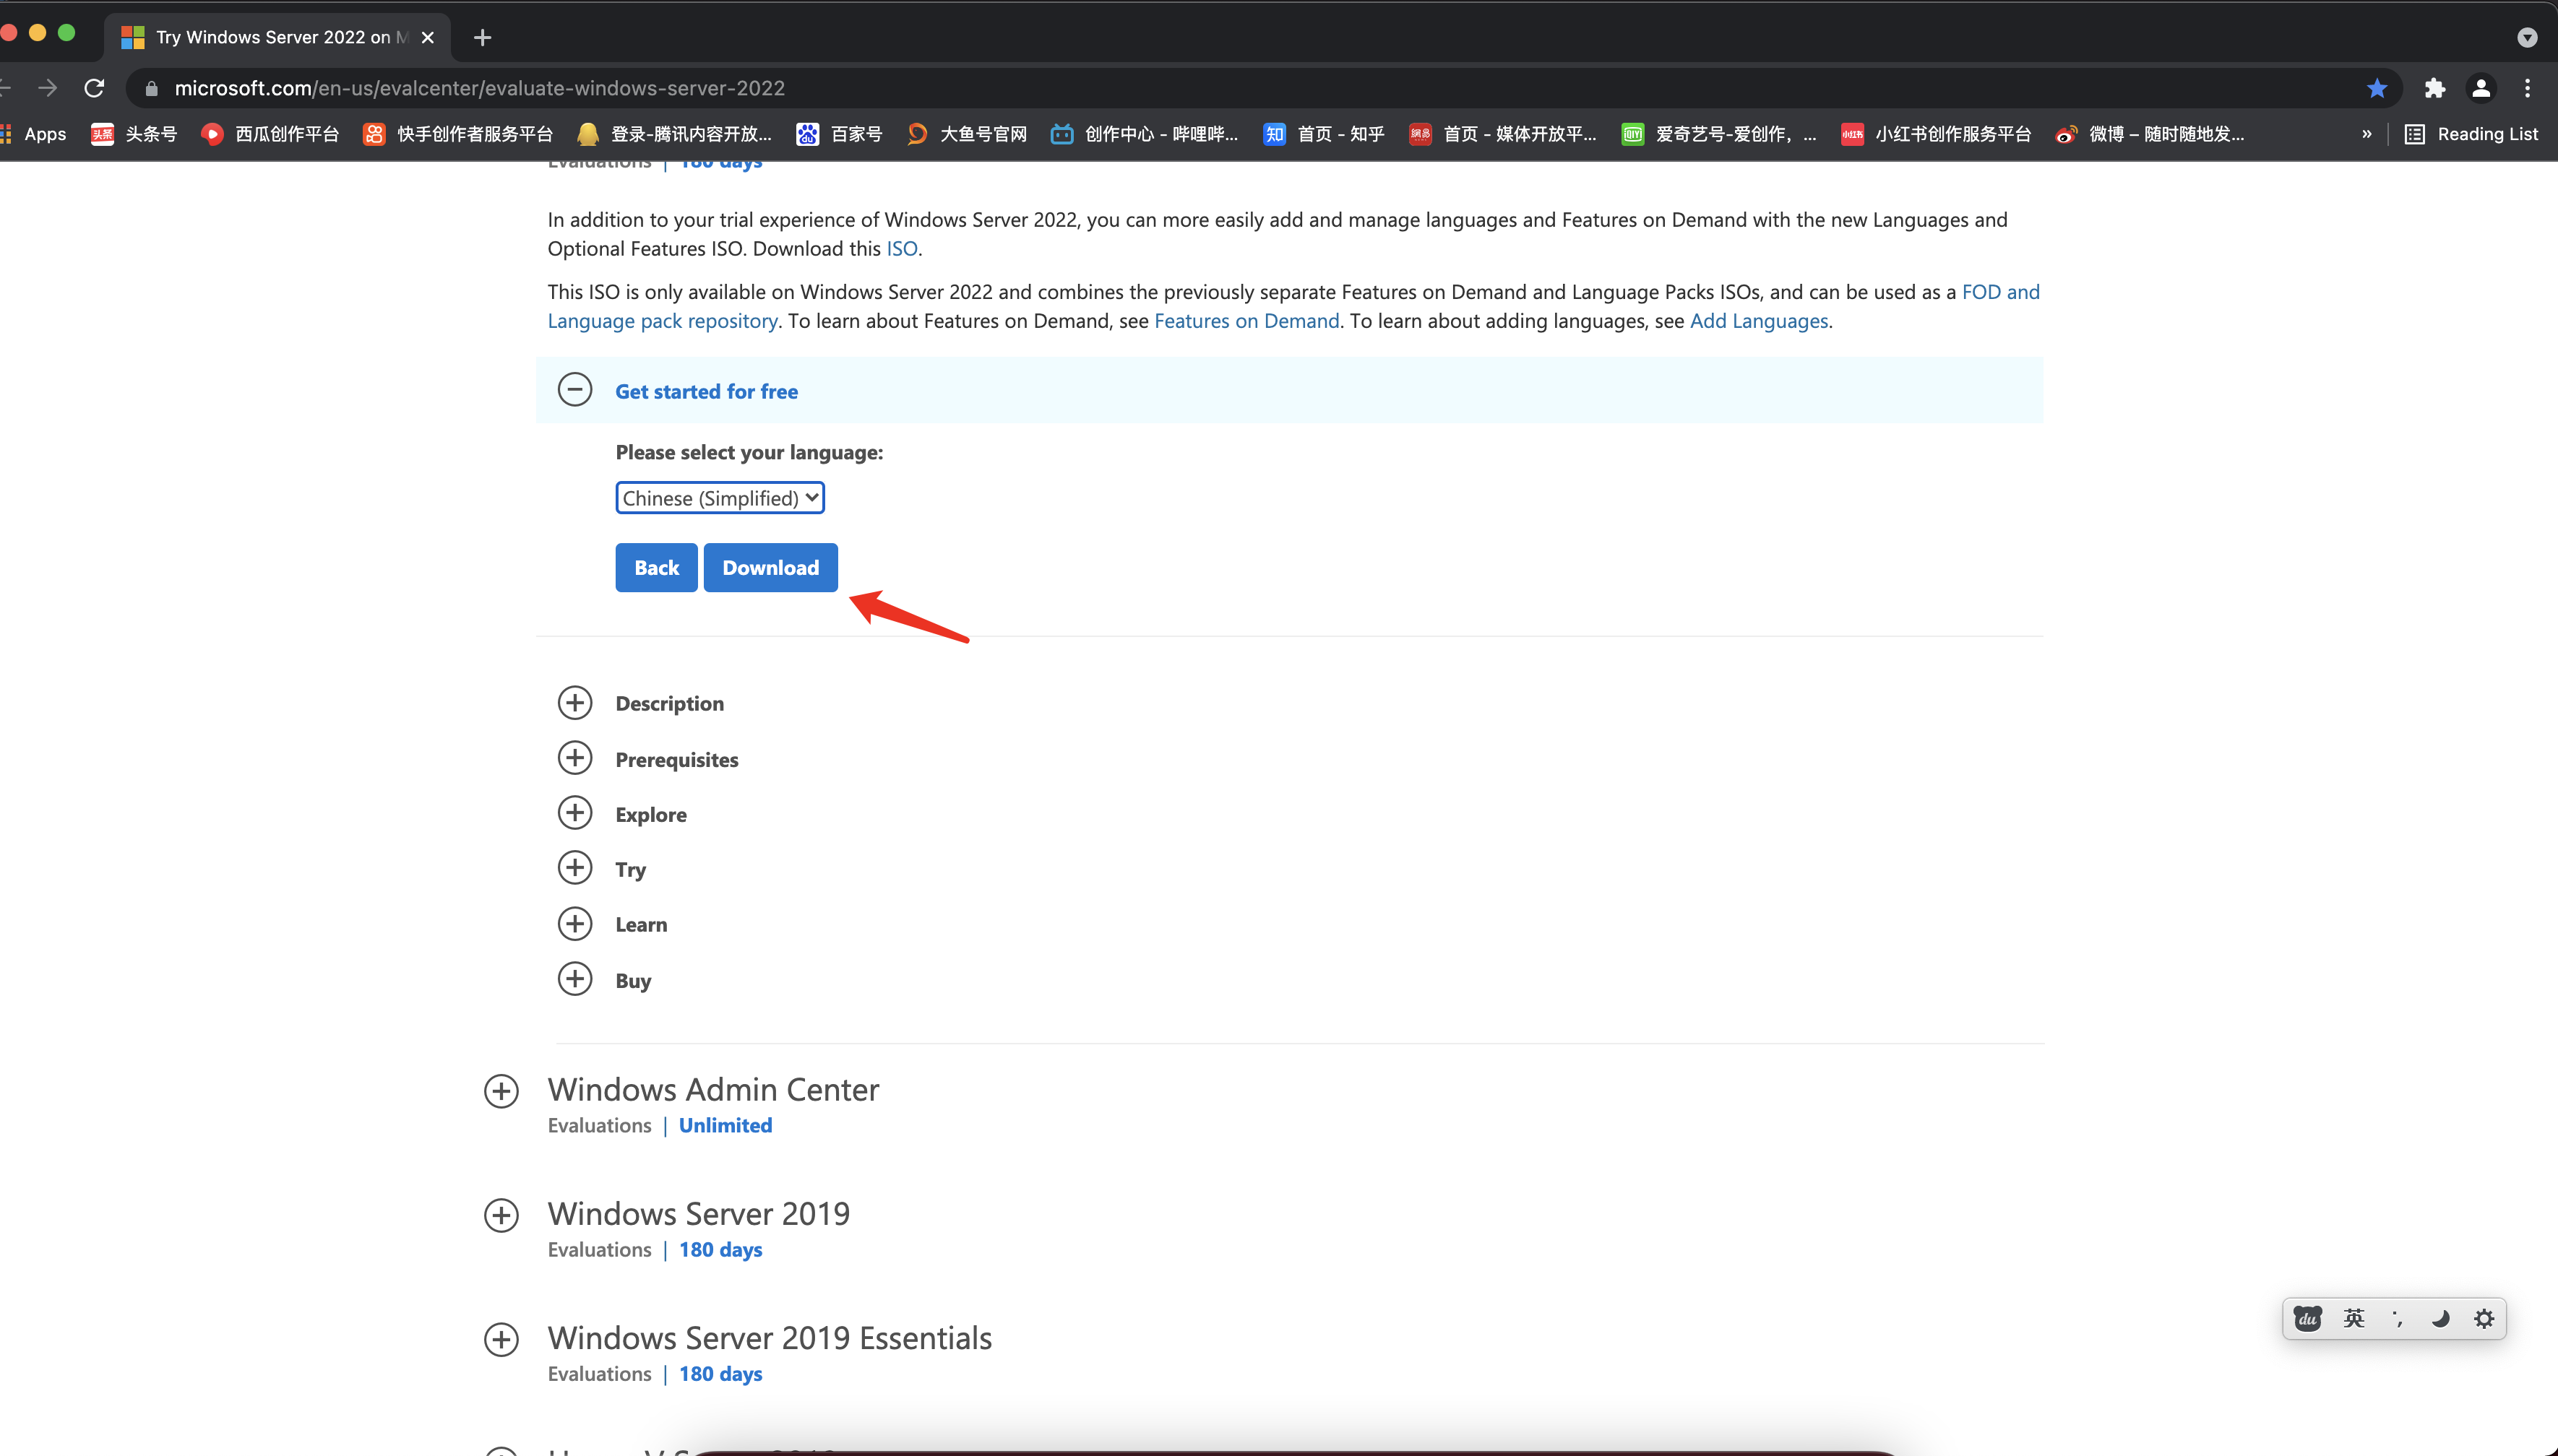Open the Add Languages link
Screen dimensions: 2558x1456
coord(1759,321)
